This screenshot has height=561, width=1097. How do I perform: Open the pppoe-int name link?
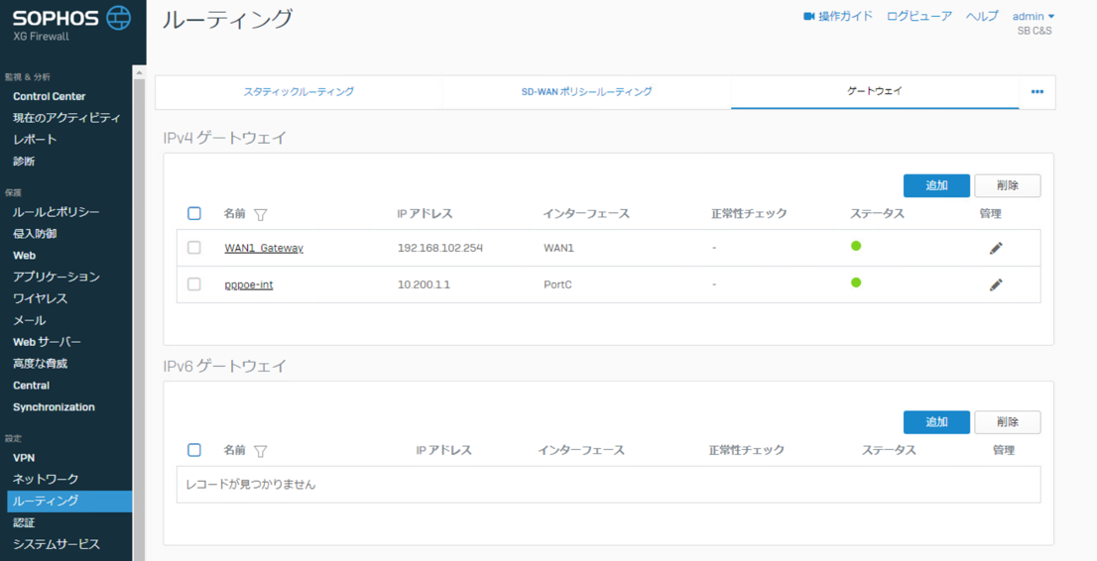(248, 284)
